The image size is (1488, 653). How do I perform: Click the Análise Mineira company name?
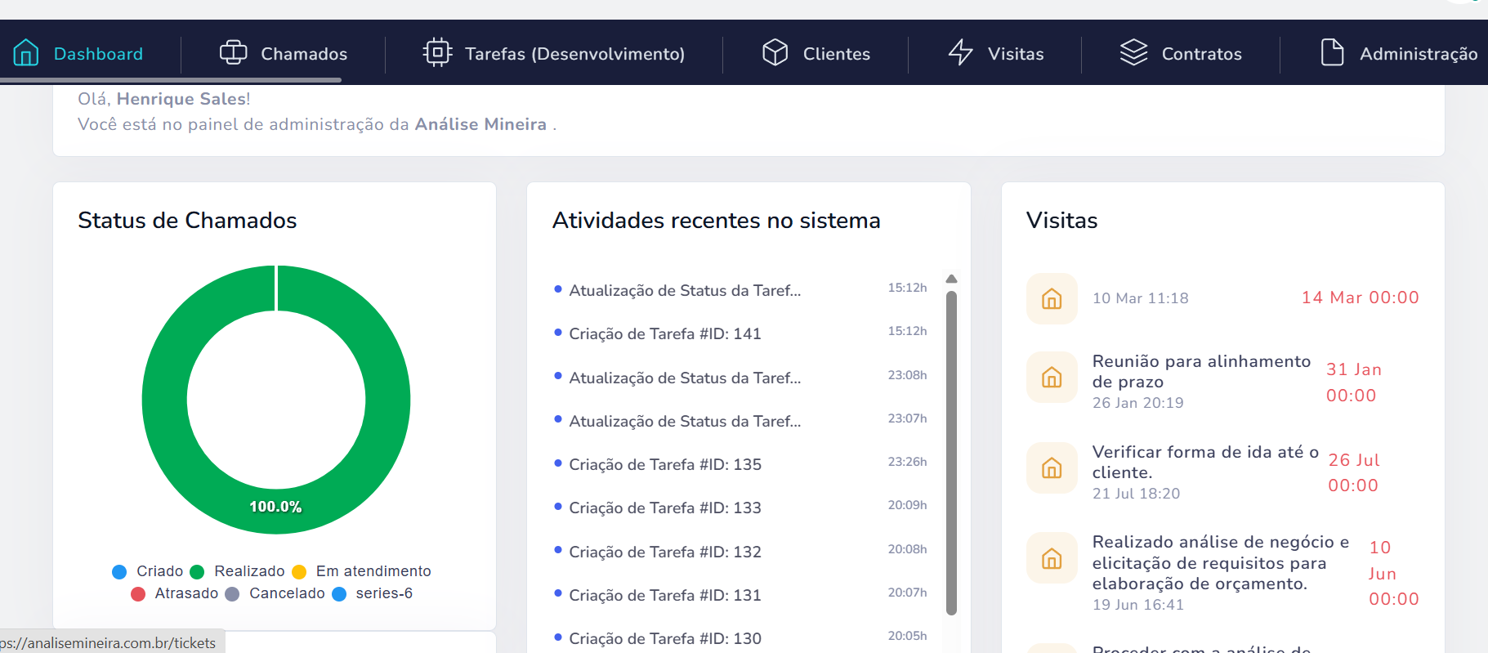480,124
